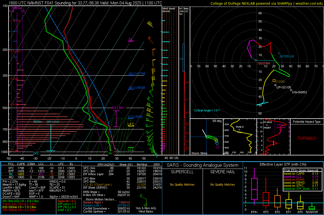Click the blue 'Bunkers Left =' line

107,205
